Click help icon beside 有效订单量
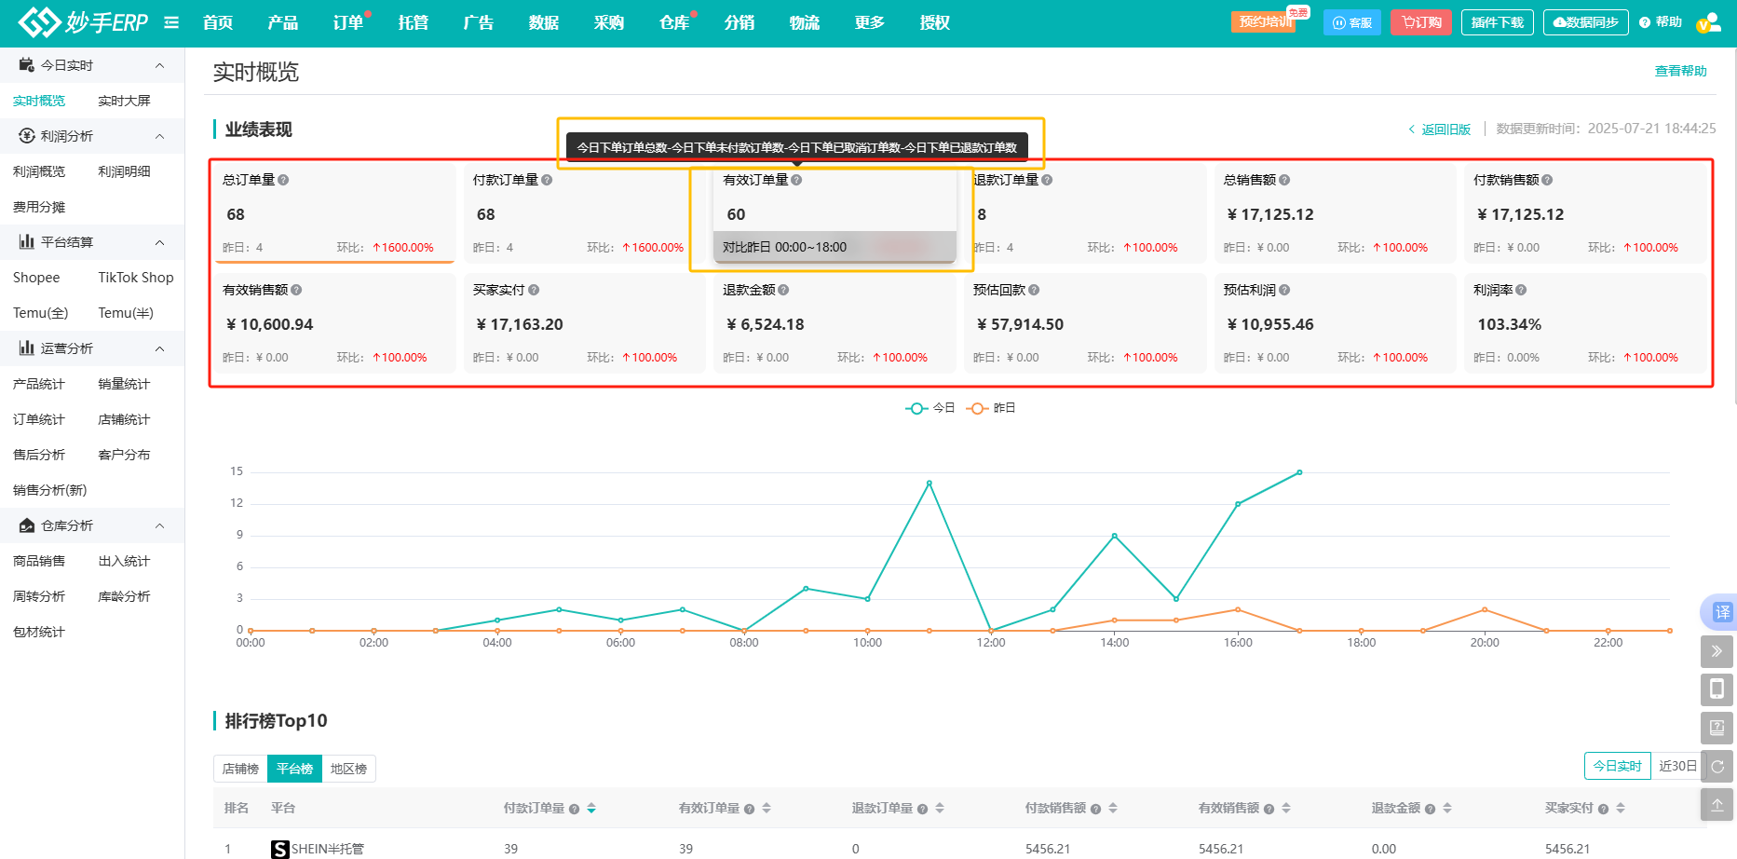The height and width of the screenshot is (859, 1737). 796,180
